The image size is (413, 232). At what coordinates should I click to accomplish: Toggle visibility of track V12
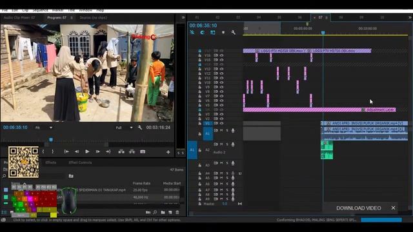click(x=221, y=73)
